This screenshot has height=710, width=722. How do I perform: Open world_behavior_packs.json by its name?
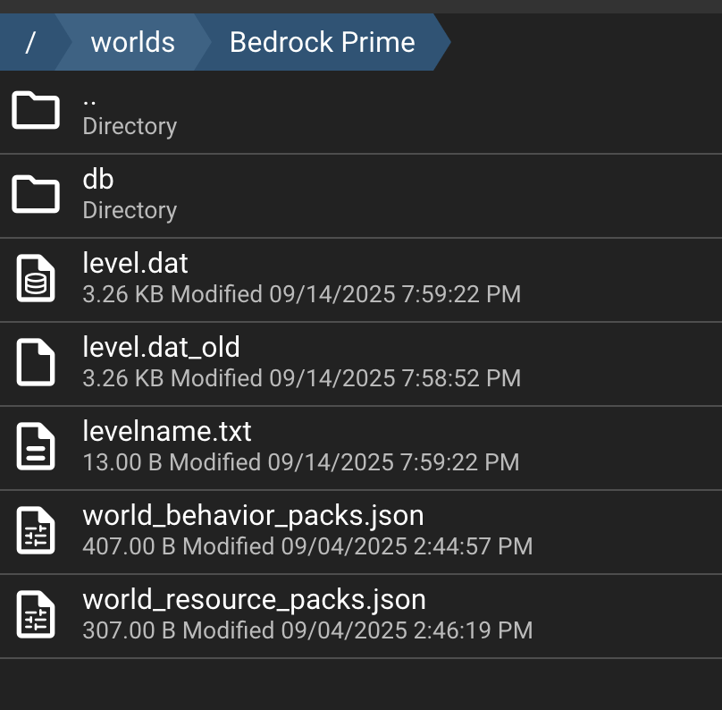[x=253, y=516]
